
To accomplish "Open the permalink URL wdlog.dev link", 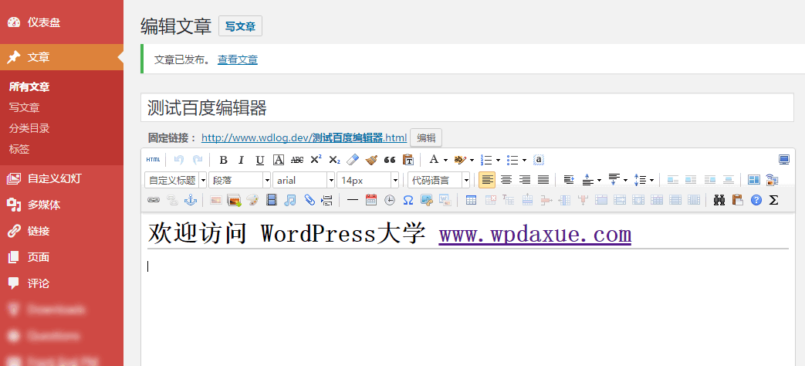I will tap(304, 137).
